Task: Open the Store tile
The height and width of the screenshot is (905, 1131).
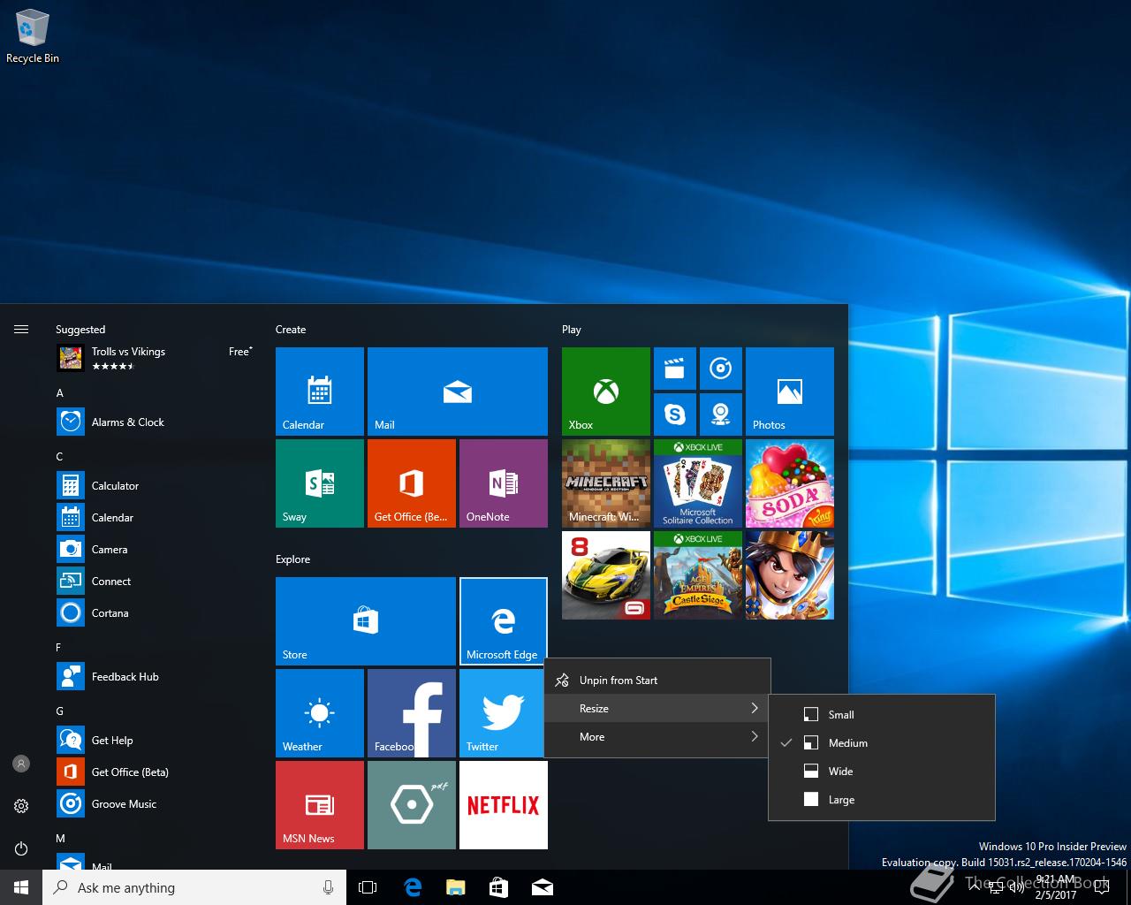Action: pyautogui.click(x=366, y=621)
